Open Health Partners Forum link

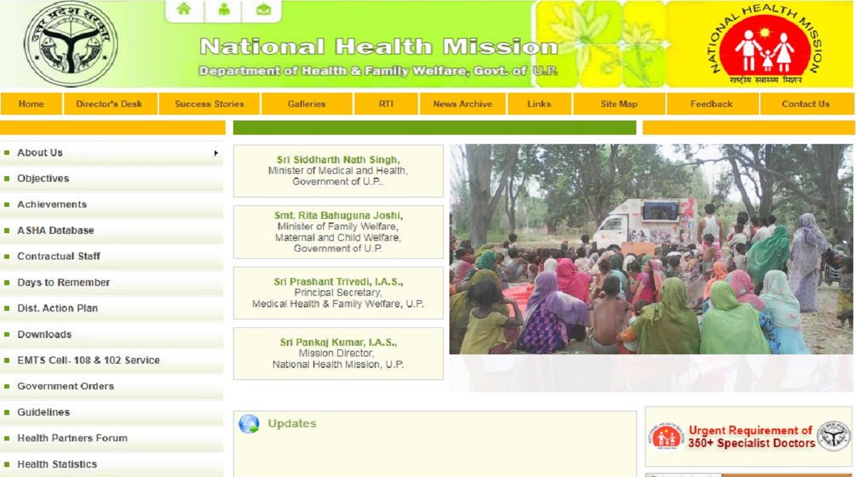[111, 438]
